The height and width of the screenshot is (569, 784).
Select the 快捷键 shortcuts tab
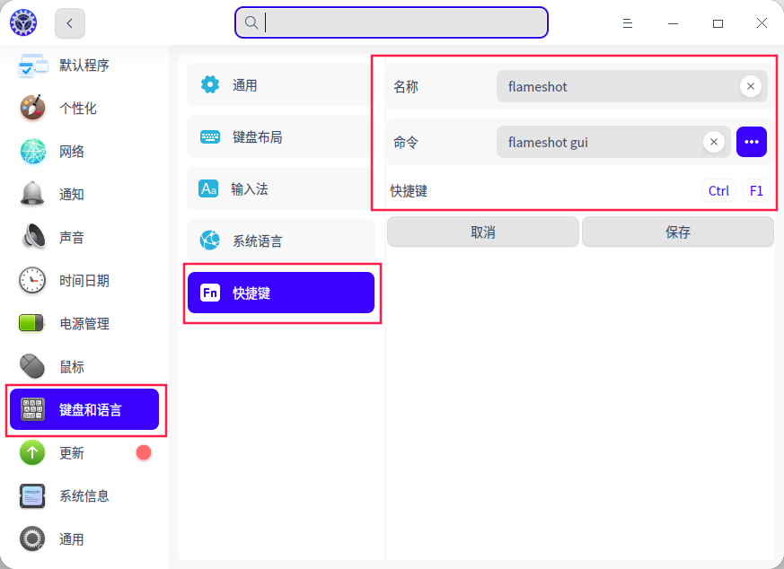pyautogui.click(x=281, y=293)
